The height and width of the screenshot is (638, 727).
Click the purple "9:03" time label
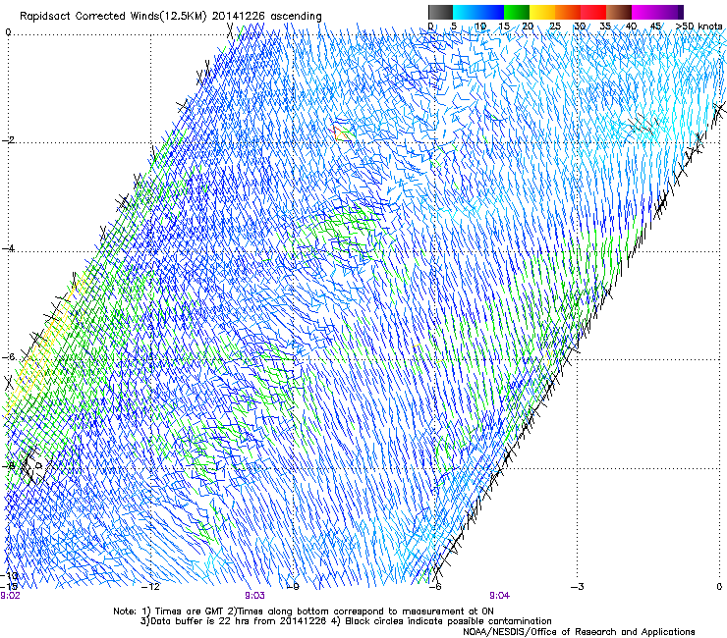coord(255,596)
